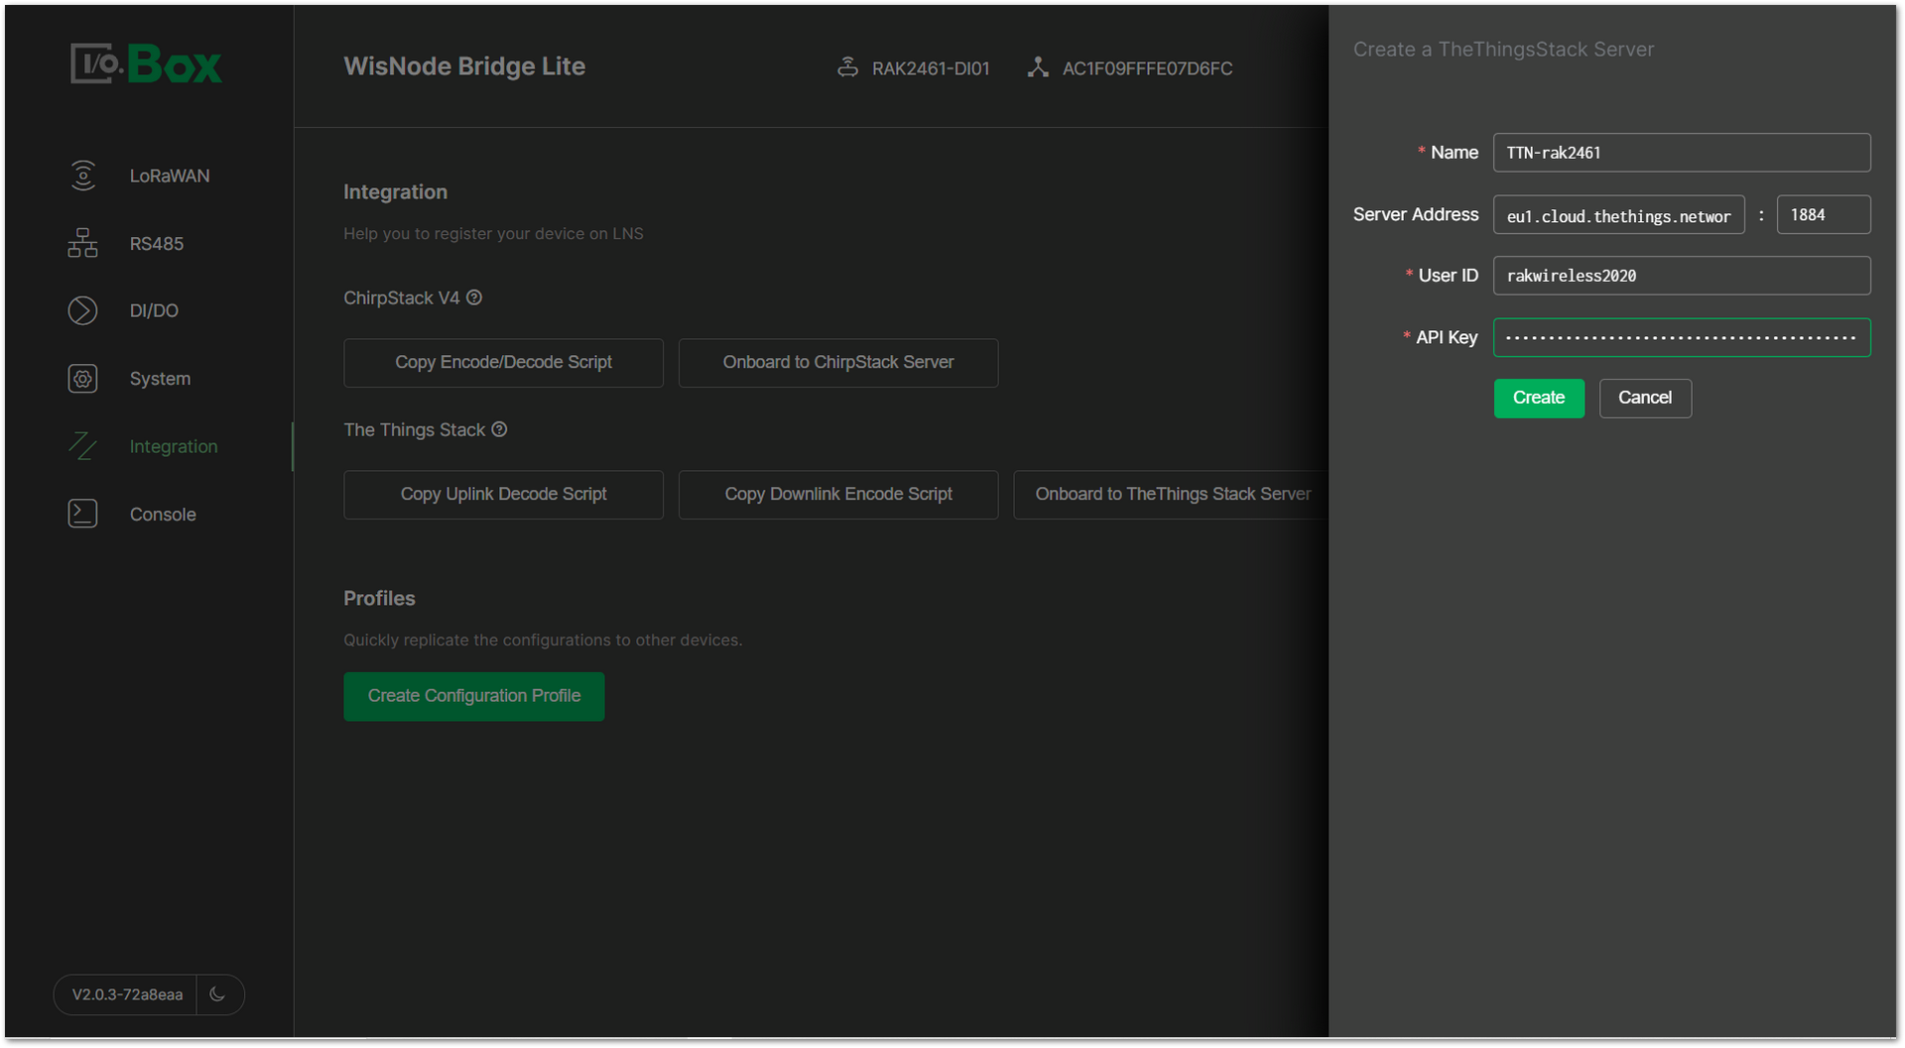Toggle dark mode moon icon
1905x1048 pixels.
click(x=218, y=994)
